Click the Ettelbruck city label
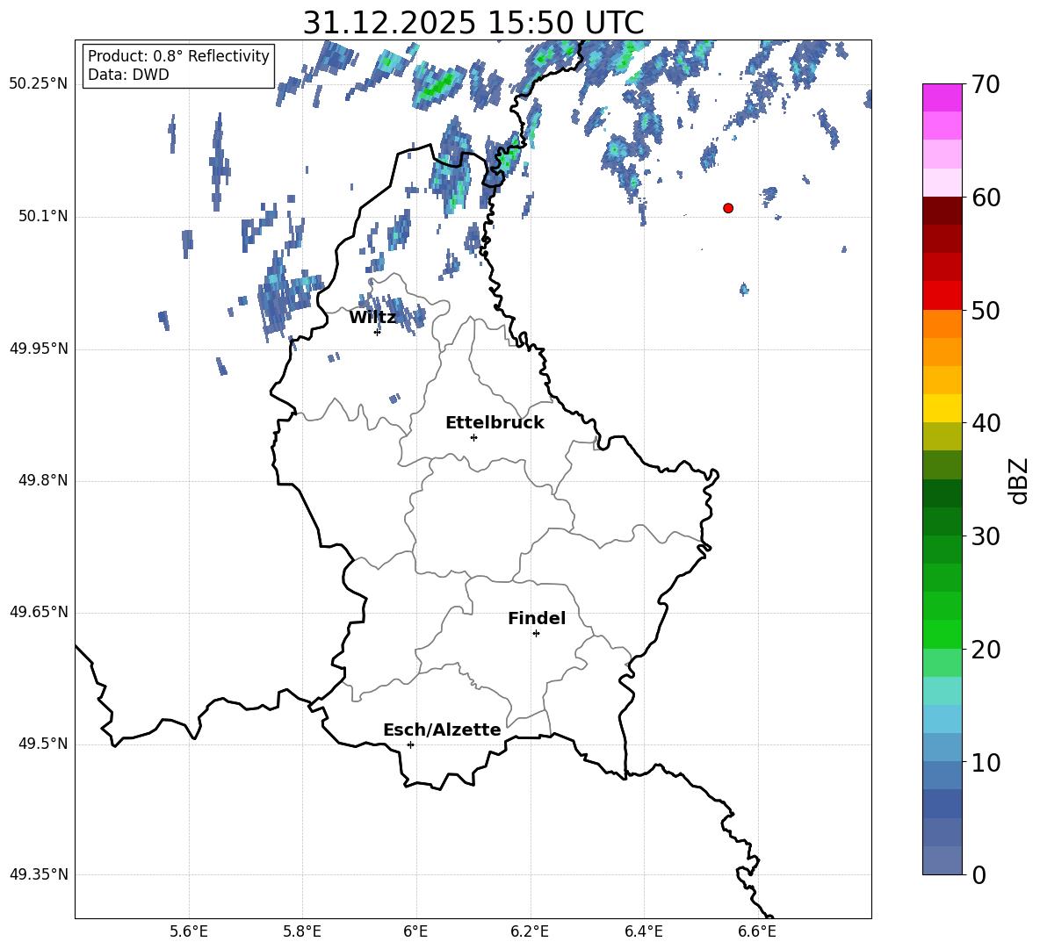The width and height of the screenshot is (1040, 949). tap(495, 423)
